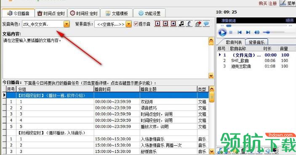296x155 pixels.
Task: Click the player seek progress bar
Action: click(x=256, y=26)
